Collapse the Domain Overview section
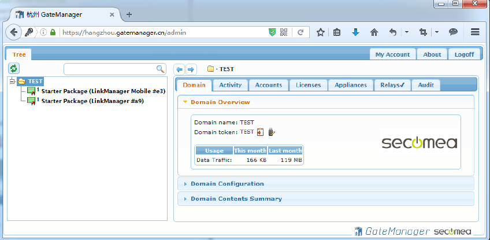The image size is (490, 240). click(220, 102)
